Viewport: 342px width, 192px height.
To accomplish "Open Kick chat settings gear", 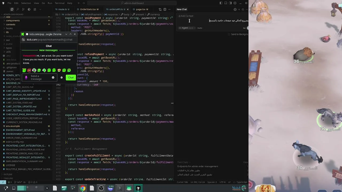I will (61, 78).
